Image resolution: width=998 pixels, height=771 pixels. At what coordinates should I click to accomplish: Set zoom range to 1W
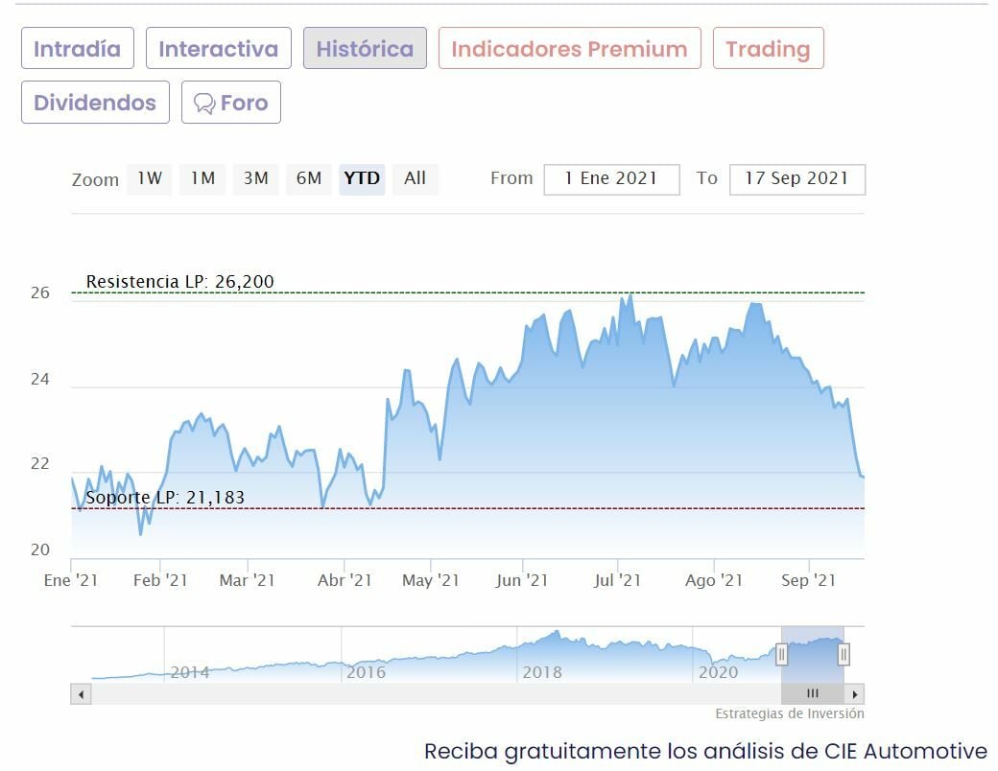(x=149, y=178)
